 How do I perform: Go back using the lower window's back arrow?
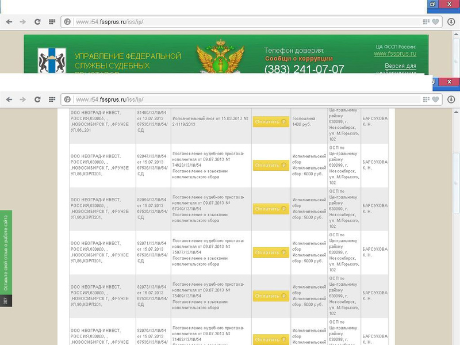tap(9, 99)
